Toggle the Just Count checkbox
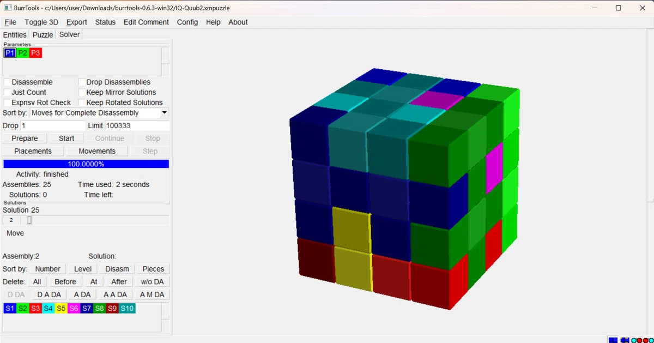This screenshot has height=343, width=654. (7, 92)
